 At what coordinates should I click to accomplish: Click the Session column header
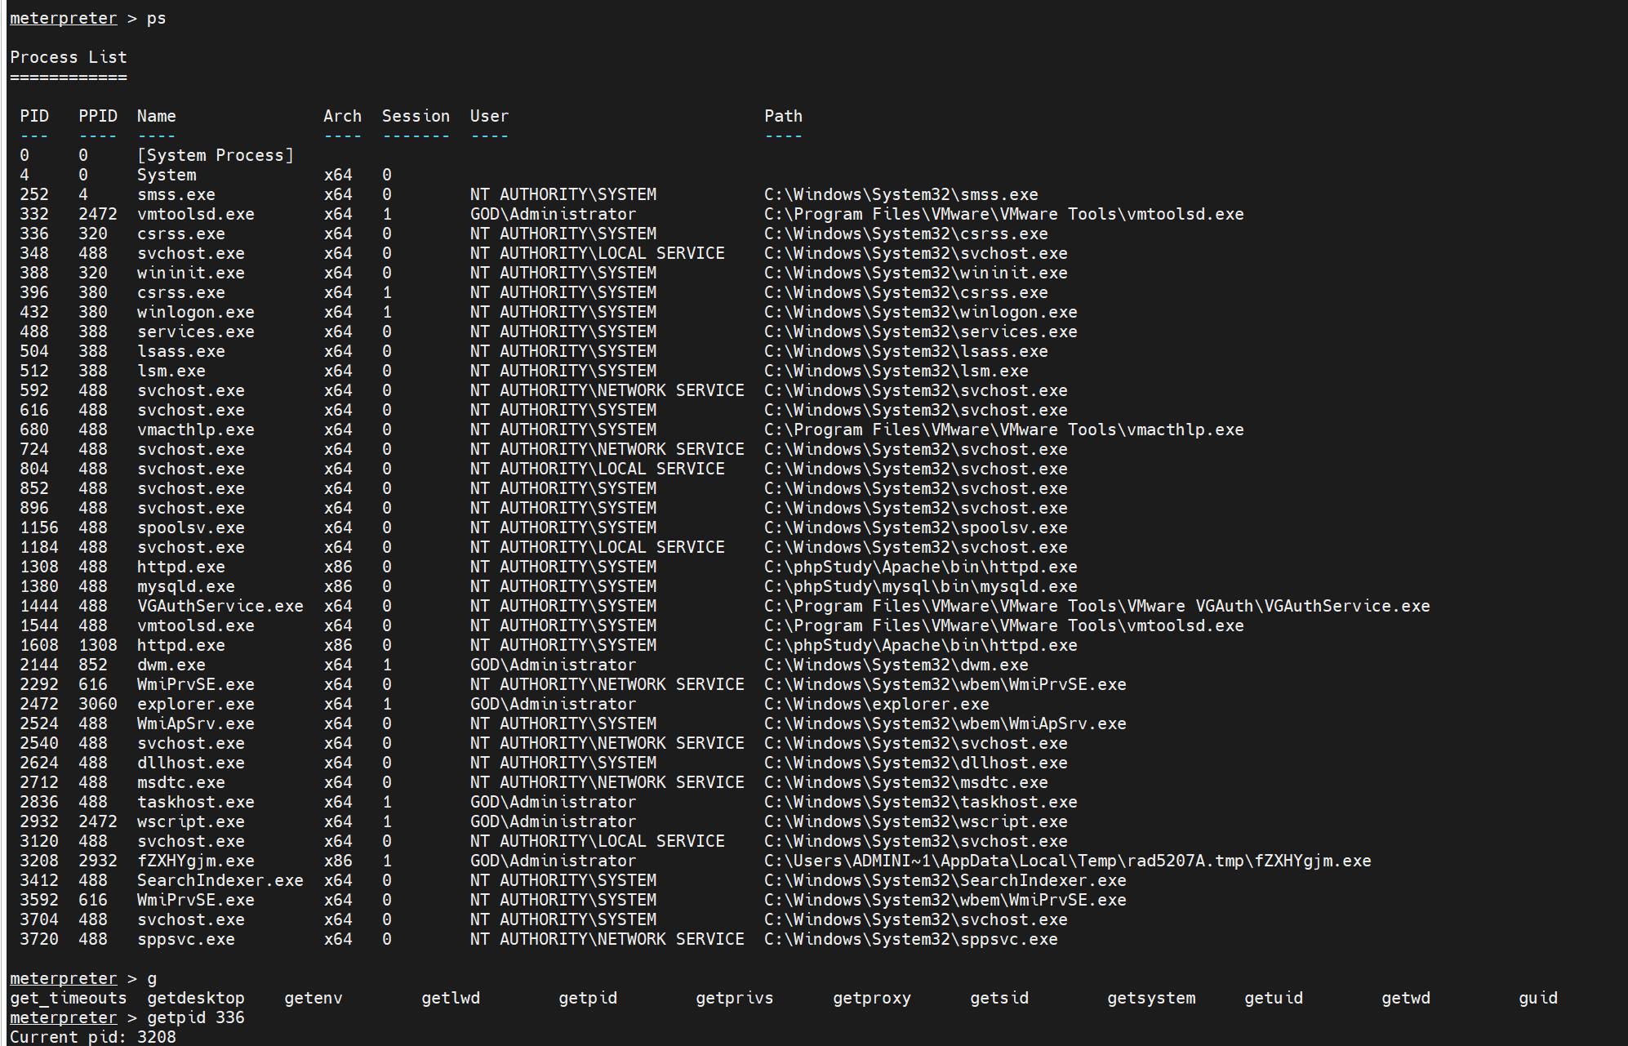pos(416,116)
